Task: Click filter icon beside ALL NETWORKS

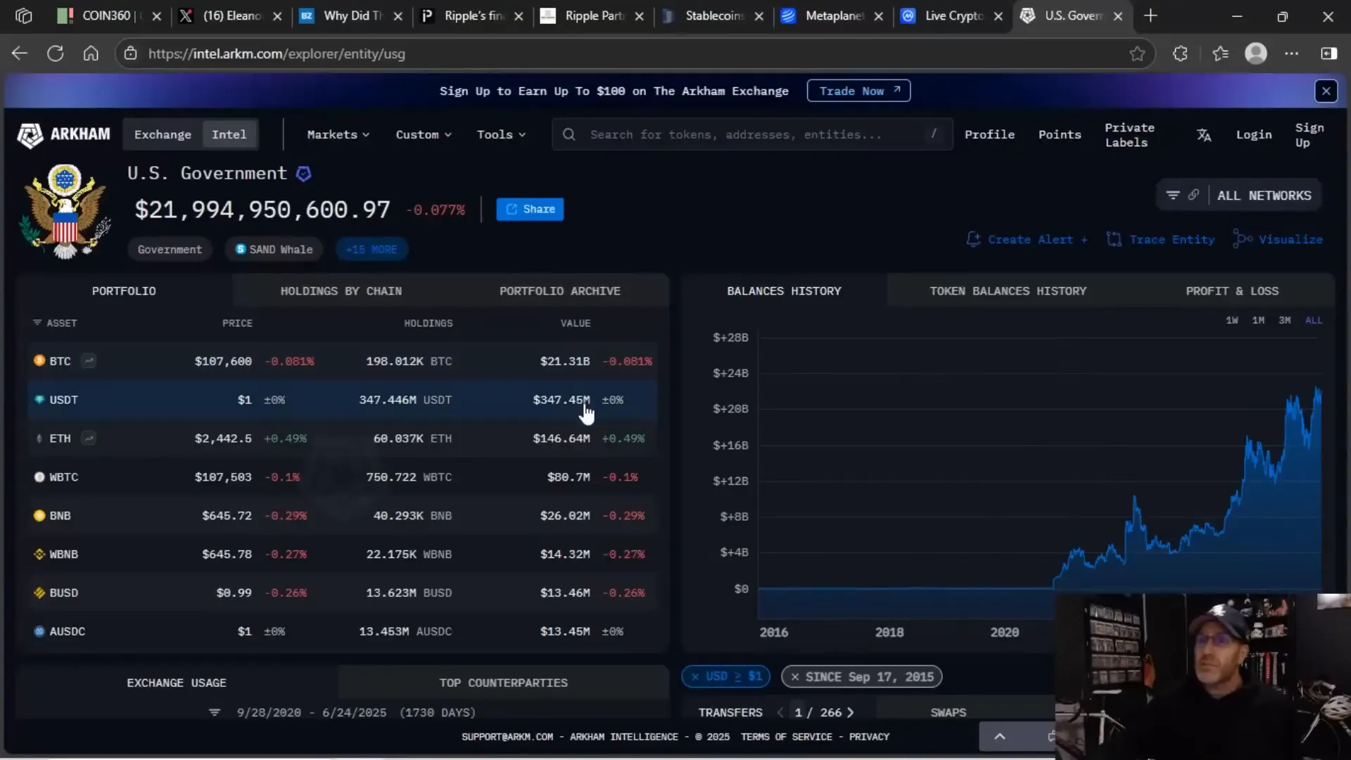Action: coord(1172,195)
